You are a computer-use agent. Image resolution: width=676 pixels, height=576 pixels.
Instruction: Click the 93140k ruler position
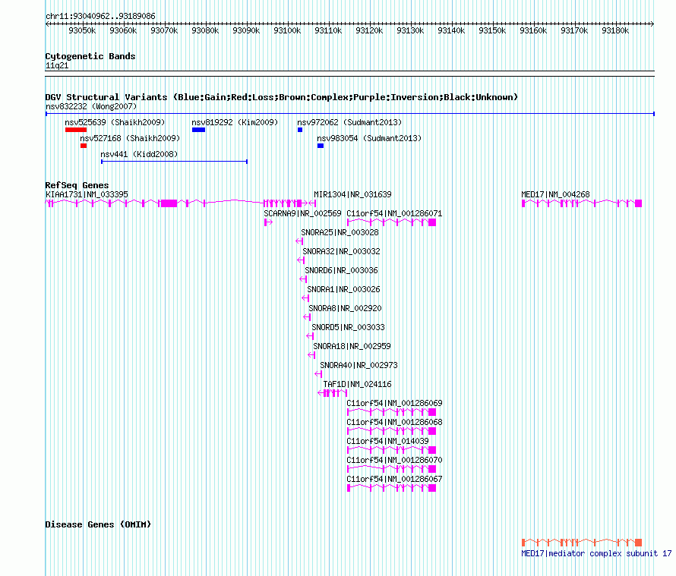coord(451,30)
